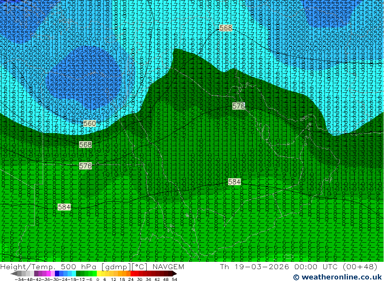This screenshot has width=384, height=281.
Task: Click the '12' label on the temperature scale
Action: pyautogui.click(x=114, y=279)
